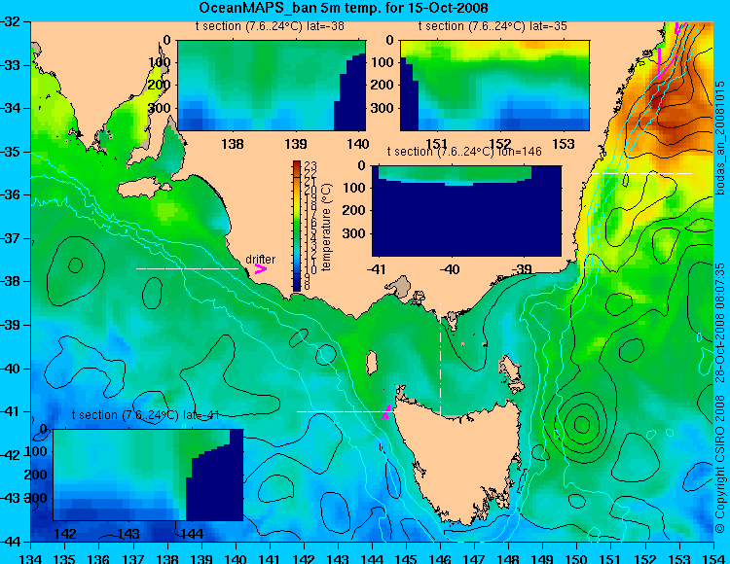The width and height of the screenshot is (730, 564).
Task: Click the '134' longitude label on bottom axis
Action: click(x=31, y=558)
